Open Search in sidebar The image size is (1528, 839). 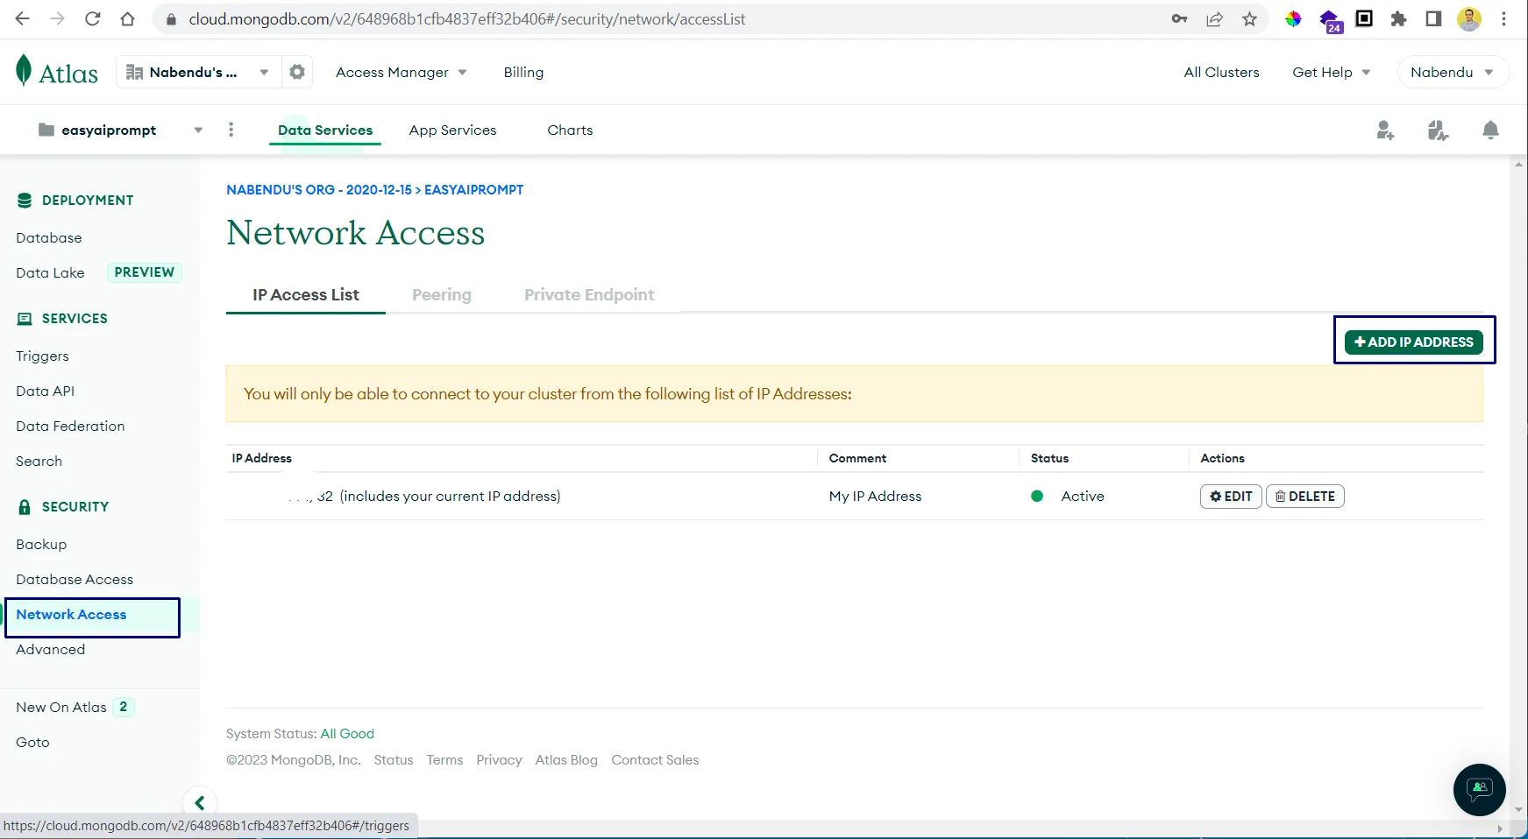coord(39,461)
